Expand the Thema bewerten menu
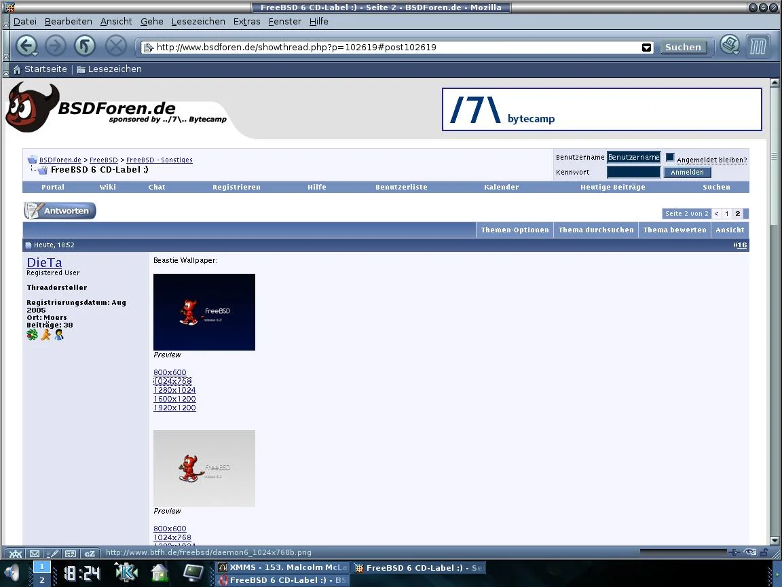Viewport: 782px width, 587px height. pyautogui.click(x=674, y=230)
